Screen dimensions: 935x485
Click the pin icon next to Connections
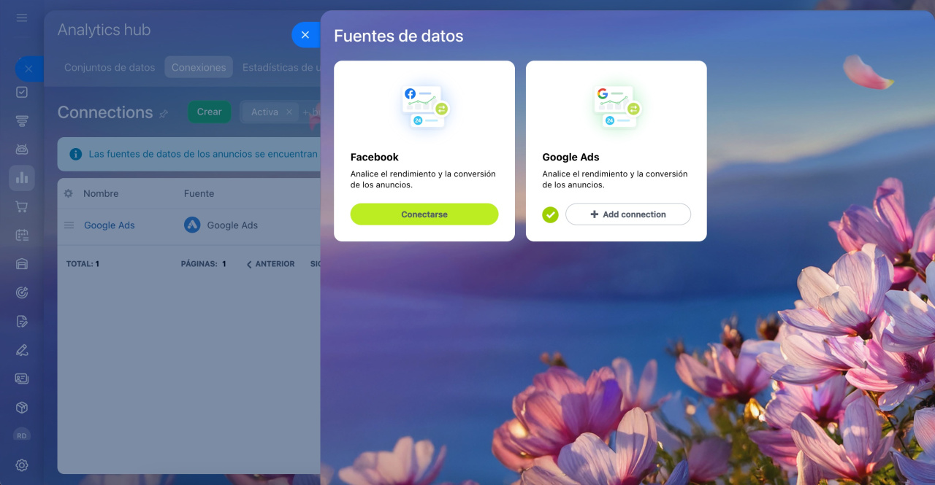(x=164, y=114)
